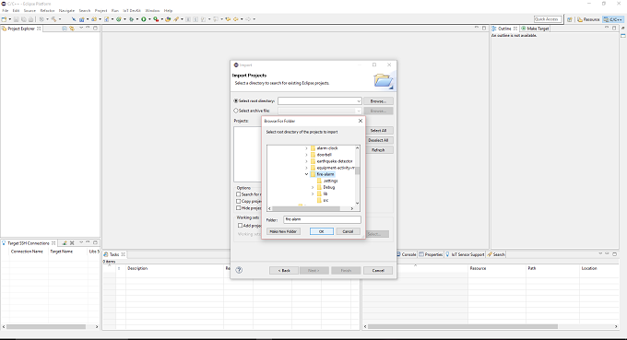Switch to the Console tab
627x340 pixels.
coord(407,254)
